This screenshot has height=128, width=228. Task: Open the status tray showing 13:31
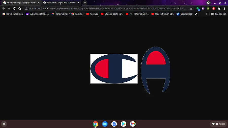click(x=218, y=124)
